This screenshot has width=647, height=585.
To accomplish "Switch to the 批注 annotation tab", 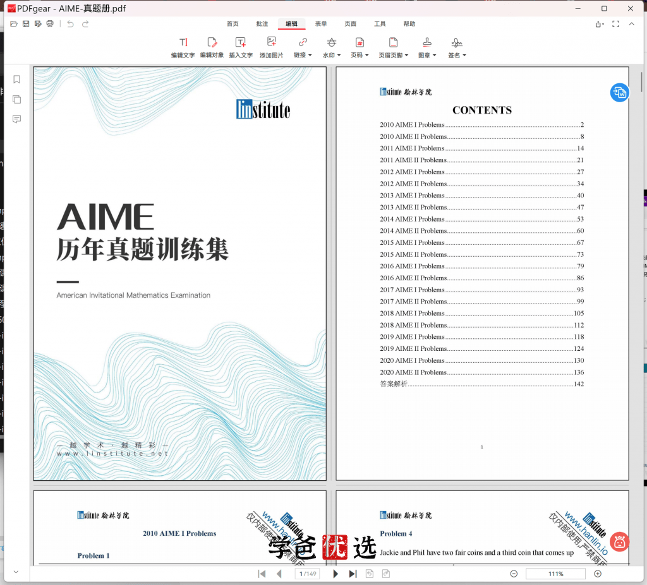I will (262, 24).
